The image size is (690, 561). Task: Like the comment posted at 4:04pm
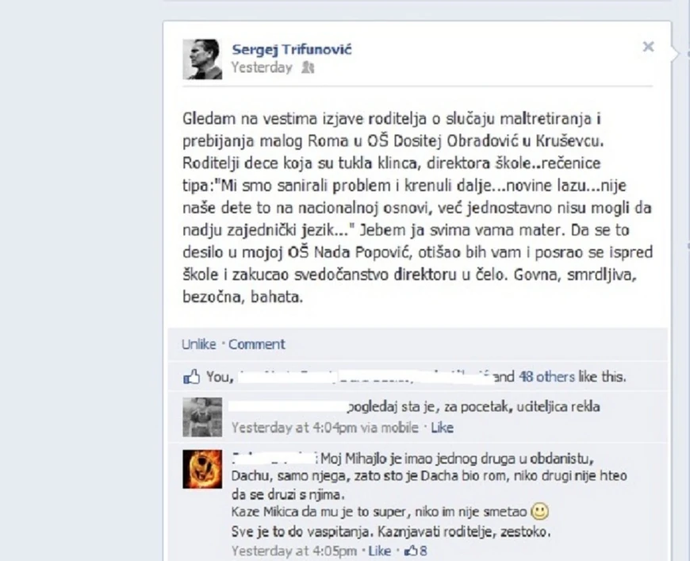(x=442, y=428)
